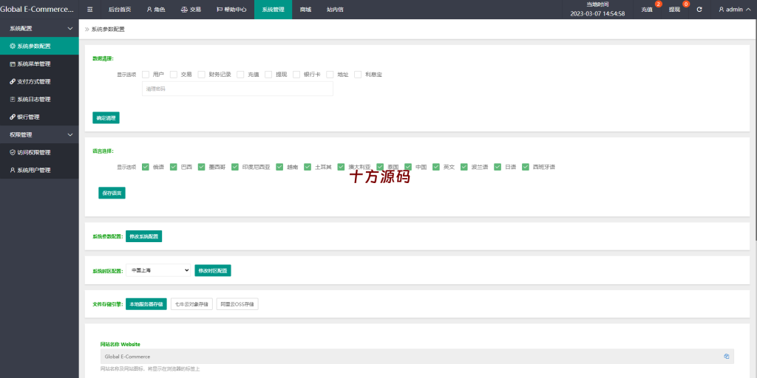Open the 角色 top menu
The height and width of the screenshot is (378, 757).
[x=156, y=9]
